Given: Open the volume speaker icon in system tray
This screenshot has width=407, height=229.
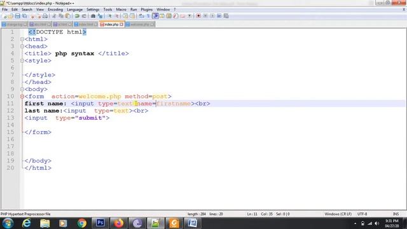Looking at the screenshot, I should (x=377, y=223).
